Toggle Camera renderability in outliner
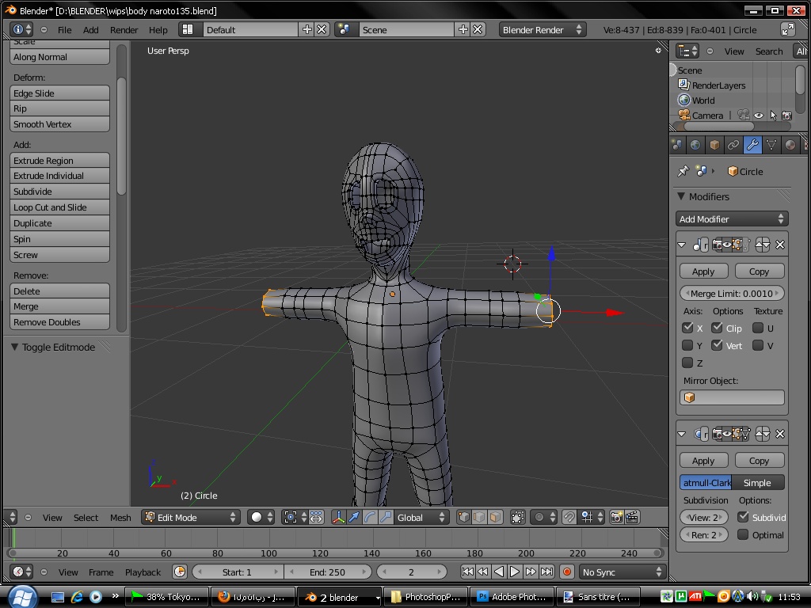Screen dimensions: 811x608 point(786,116)
